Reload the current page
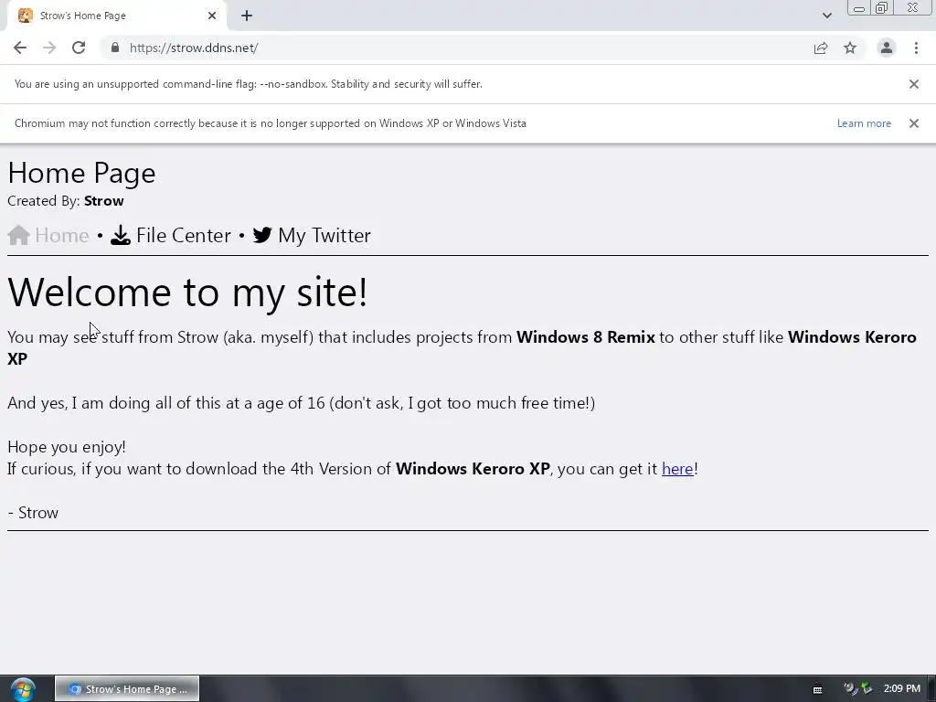This screenshot has height=702, width=936. (x=79, y=48)
